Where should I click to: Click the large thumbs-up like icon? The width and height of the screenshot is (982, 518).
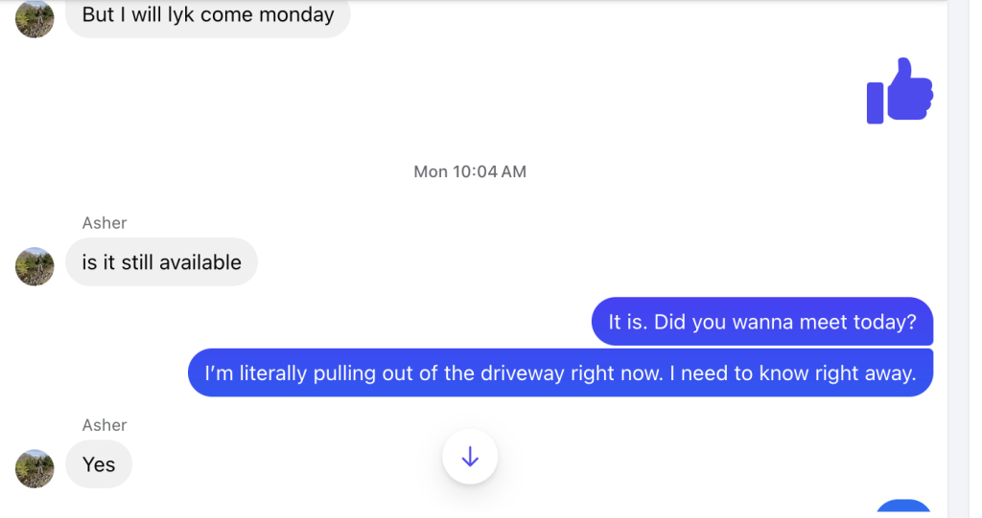pos(900,92)
